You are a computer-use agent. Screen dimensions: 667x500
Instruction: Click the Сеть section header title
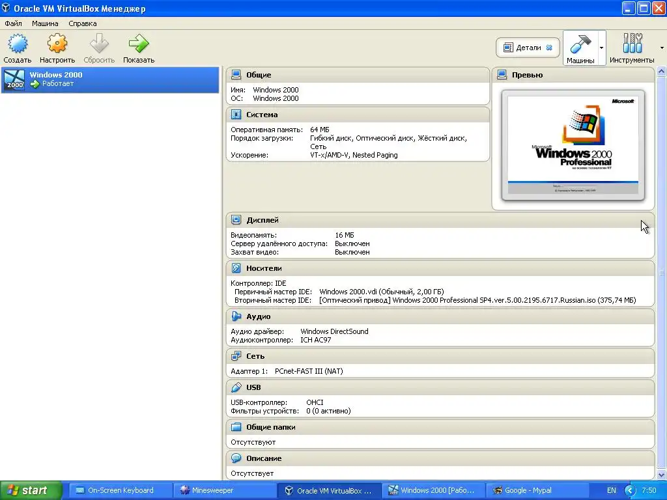click(255, 356)
